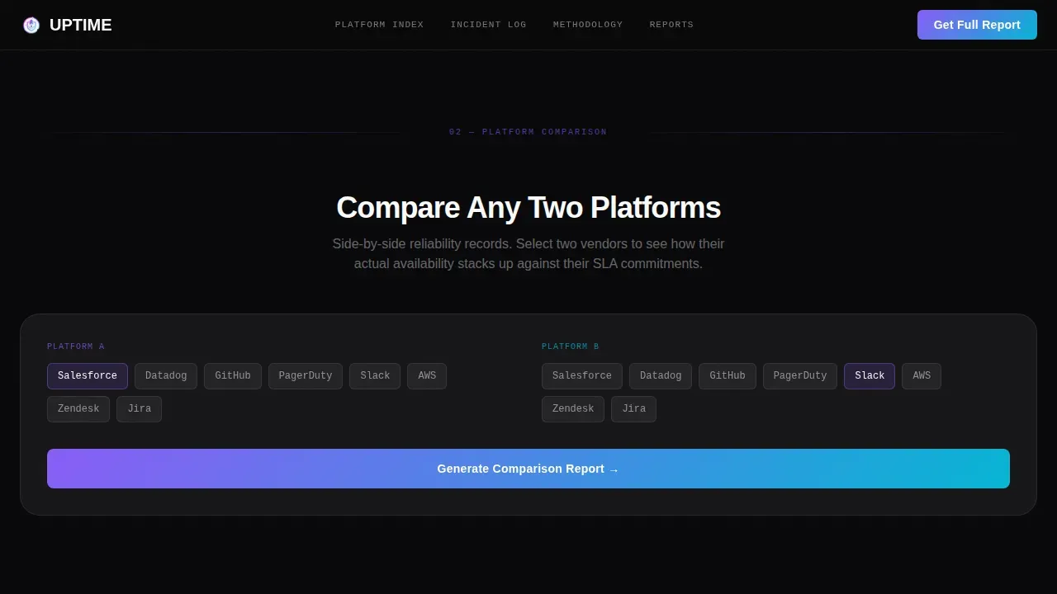Image resolution: width=1057 pixels, height=594 pixels.
Task: Go to the Methodology page
Action: [588, 25]
